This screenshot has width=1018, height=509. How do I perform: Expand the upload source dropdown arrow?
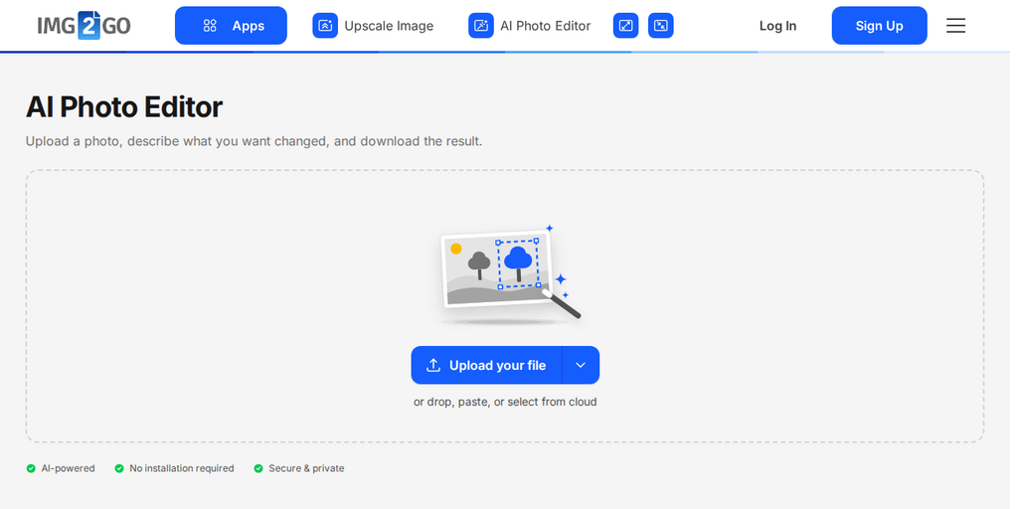pyautogui.click(x=581, y=365)
